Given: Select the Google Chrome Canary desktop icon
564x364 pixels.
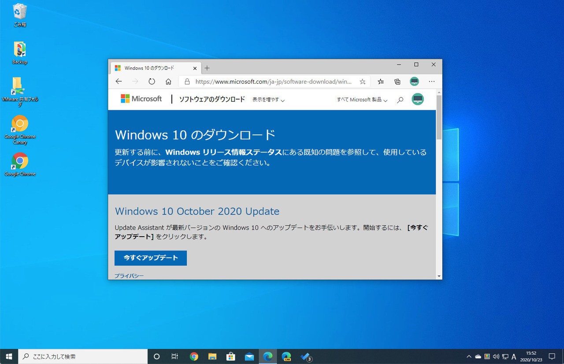Looking at the screenshot, I should [20, 130].
